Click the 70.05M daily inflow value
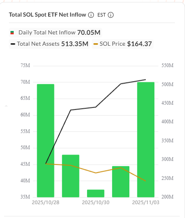 click(89, 32)
